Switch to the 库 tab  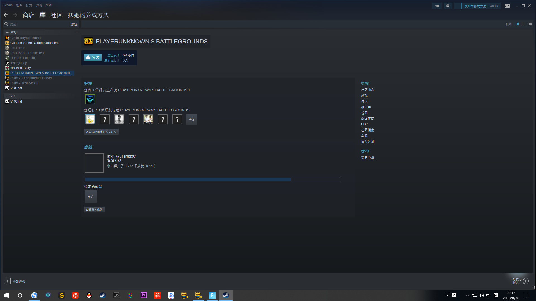42,15
